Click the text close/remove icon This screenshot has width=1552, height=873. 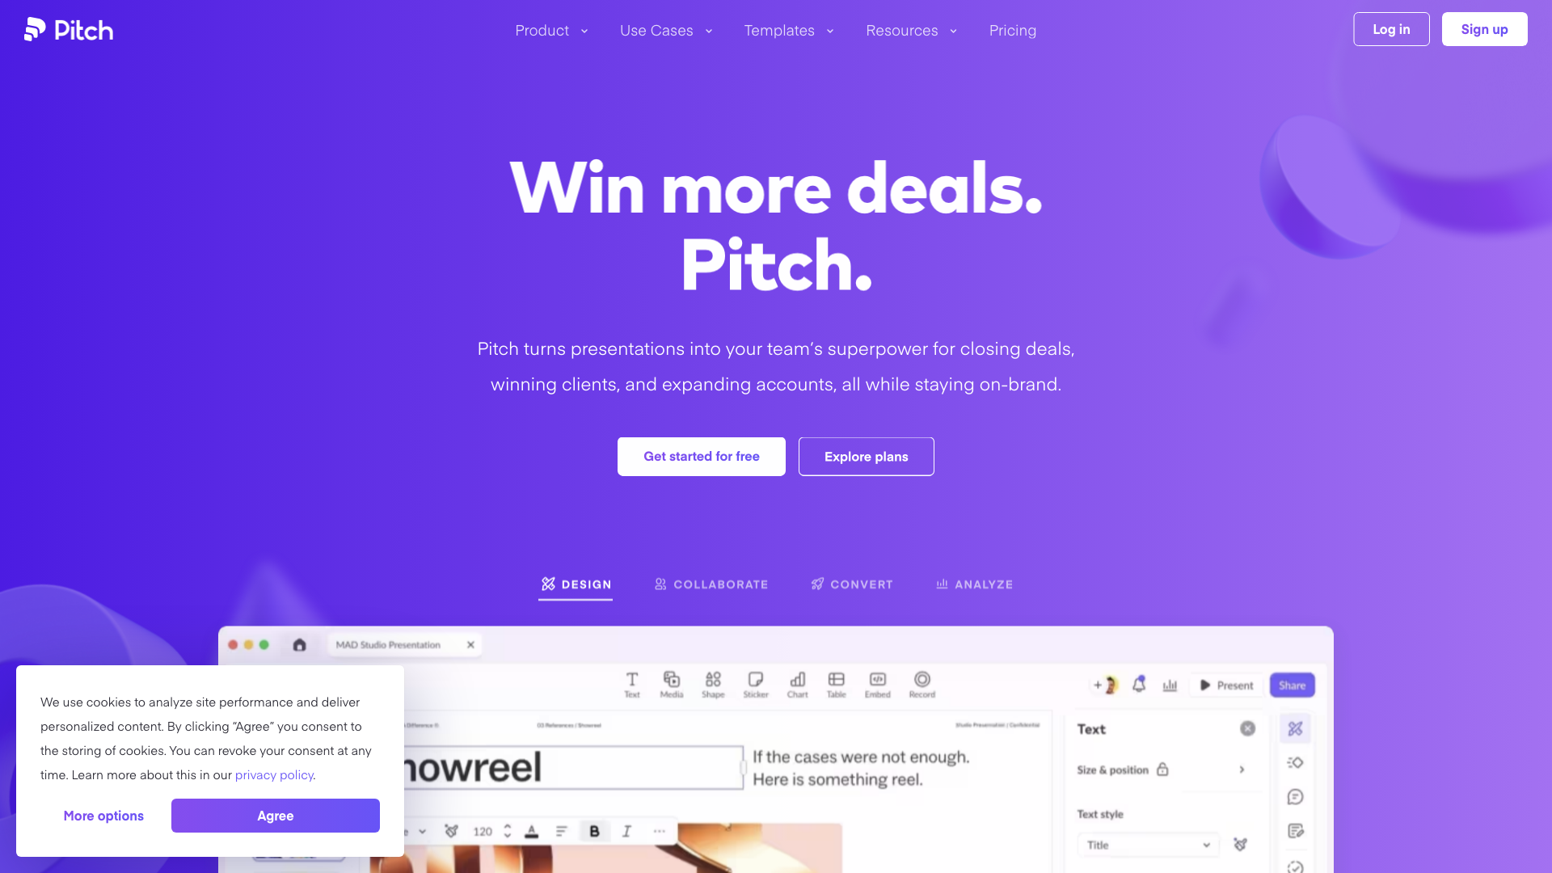(1248, 728)
